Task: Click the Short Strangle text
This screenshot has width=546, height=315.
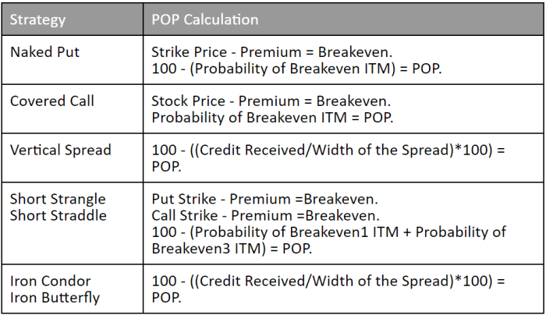Action: click(x=58, y=200)
